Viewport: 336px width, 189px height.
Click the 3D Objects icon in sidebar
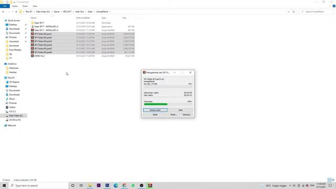click(x=7, y=82)
